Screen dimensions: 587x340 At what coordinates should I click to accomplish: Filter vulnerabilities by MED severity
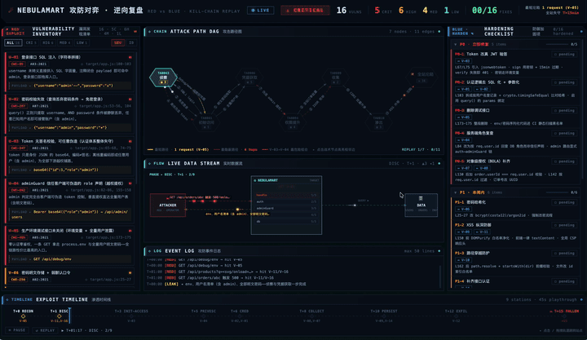pyautogui.click(x=64, y=42)
